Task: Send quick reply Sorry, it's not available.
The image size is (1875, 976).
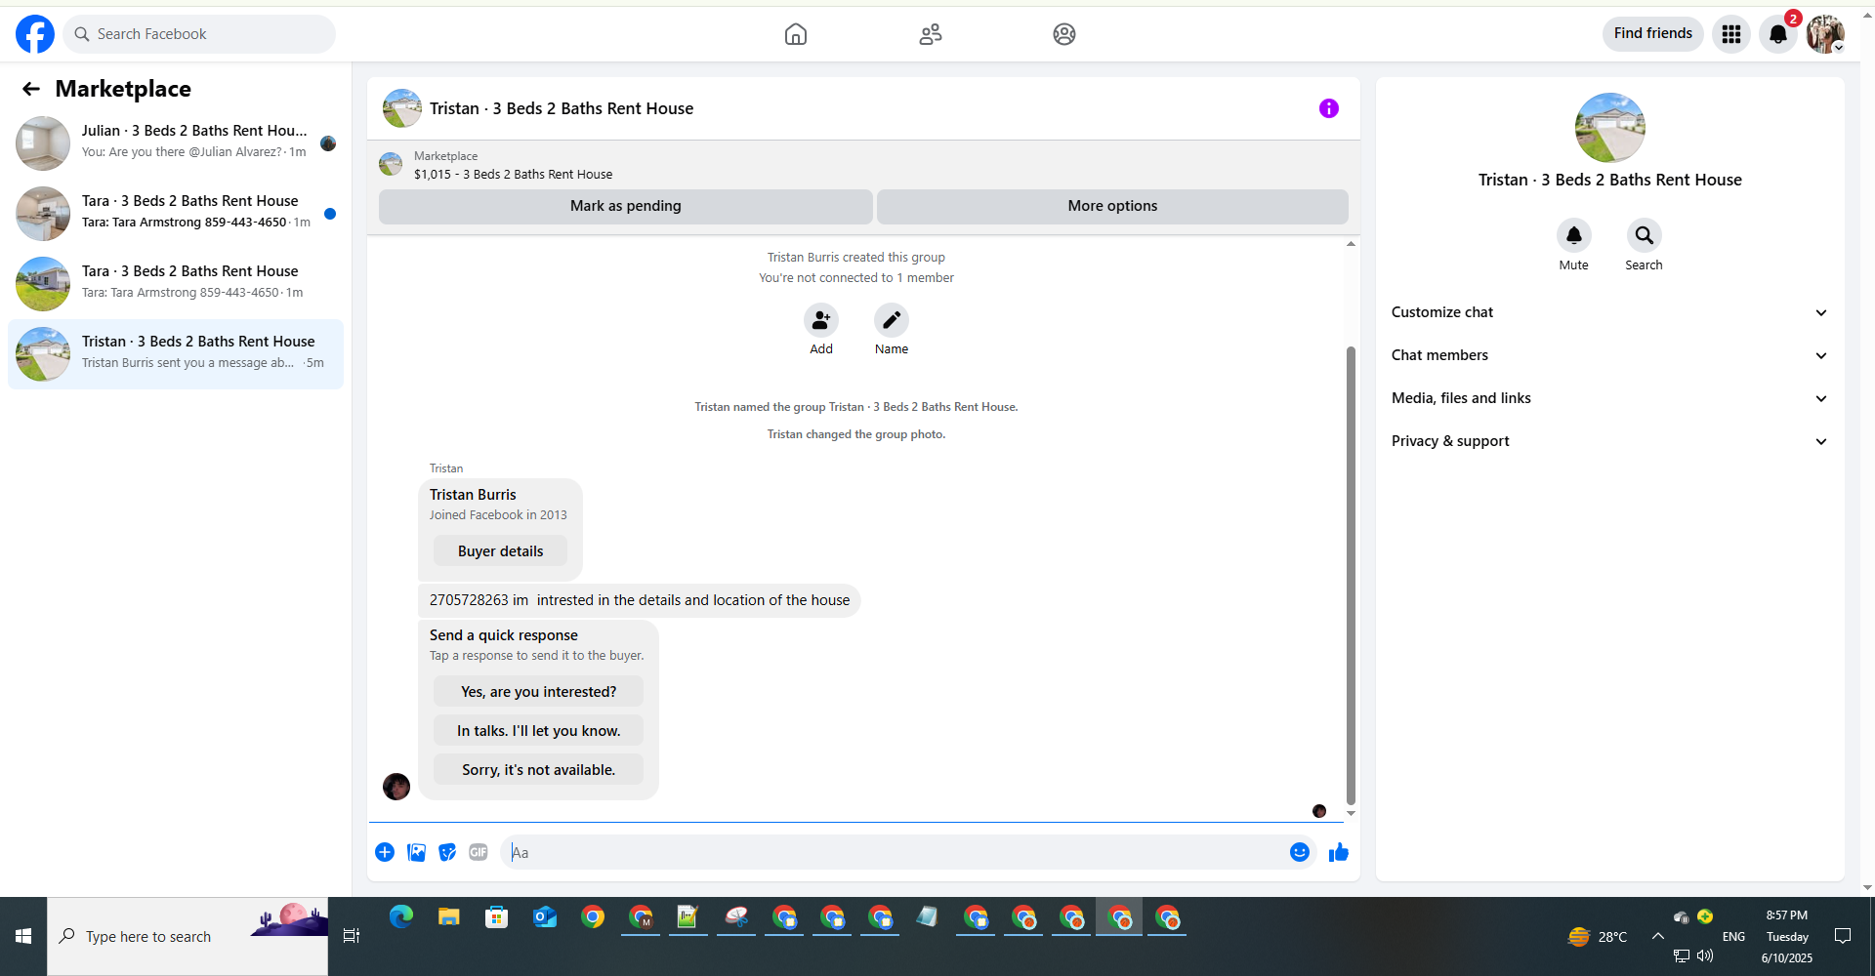Action: click(x=538, y=770)
